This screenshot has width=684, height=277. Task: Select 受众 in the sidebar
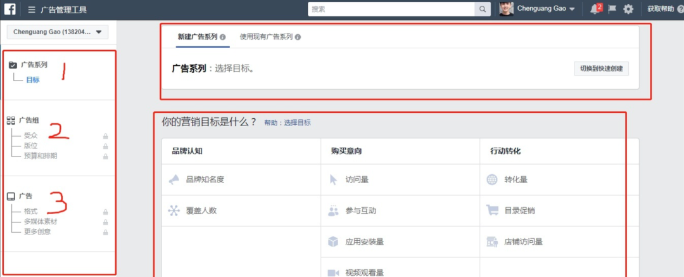point(30,136)
